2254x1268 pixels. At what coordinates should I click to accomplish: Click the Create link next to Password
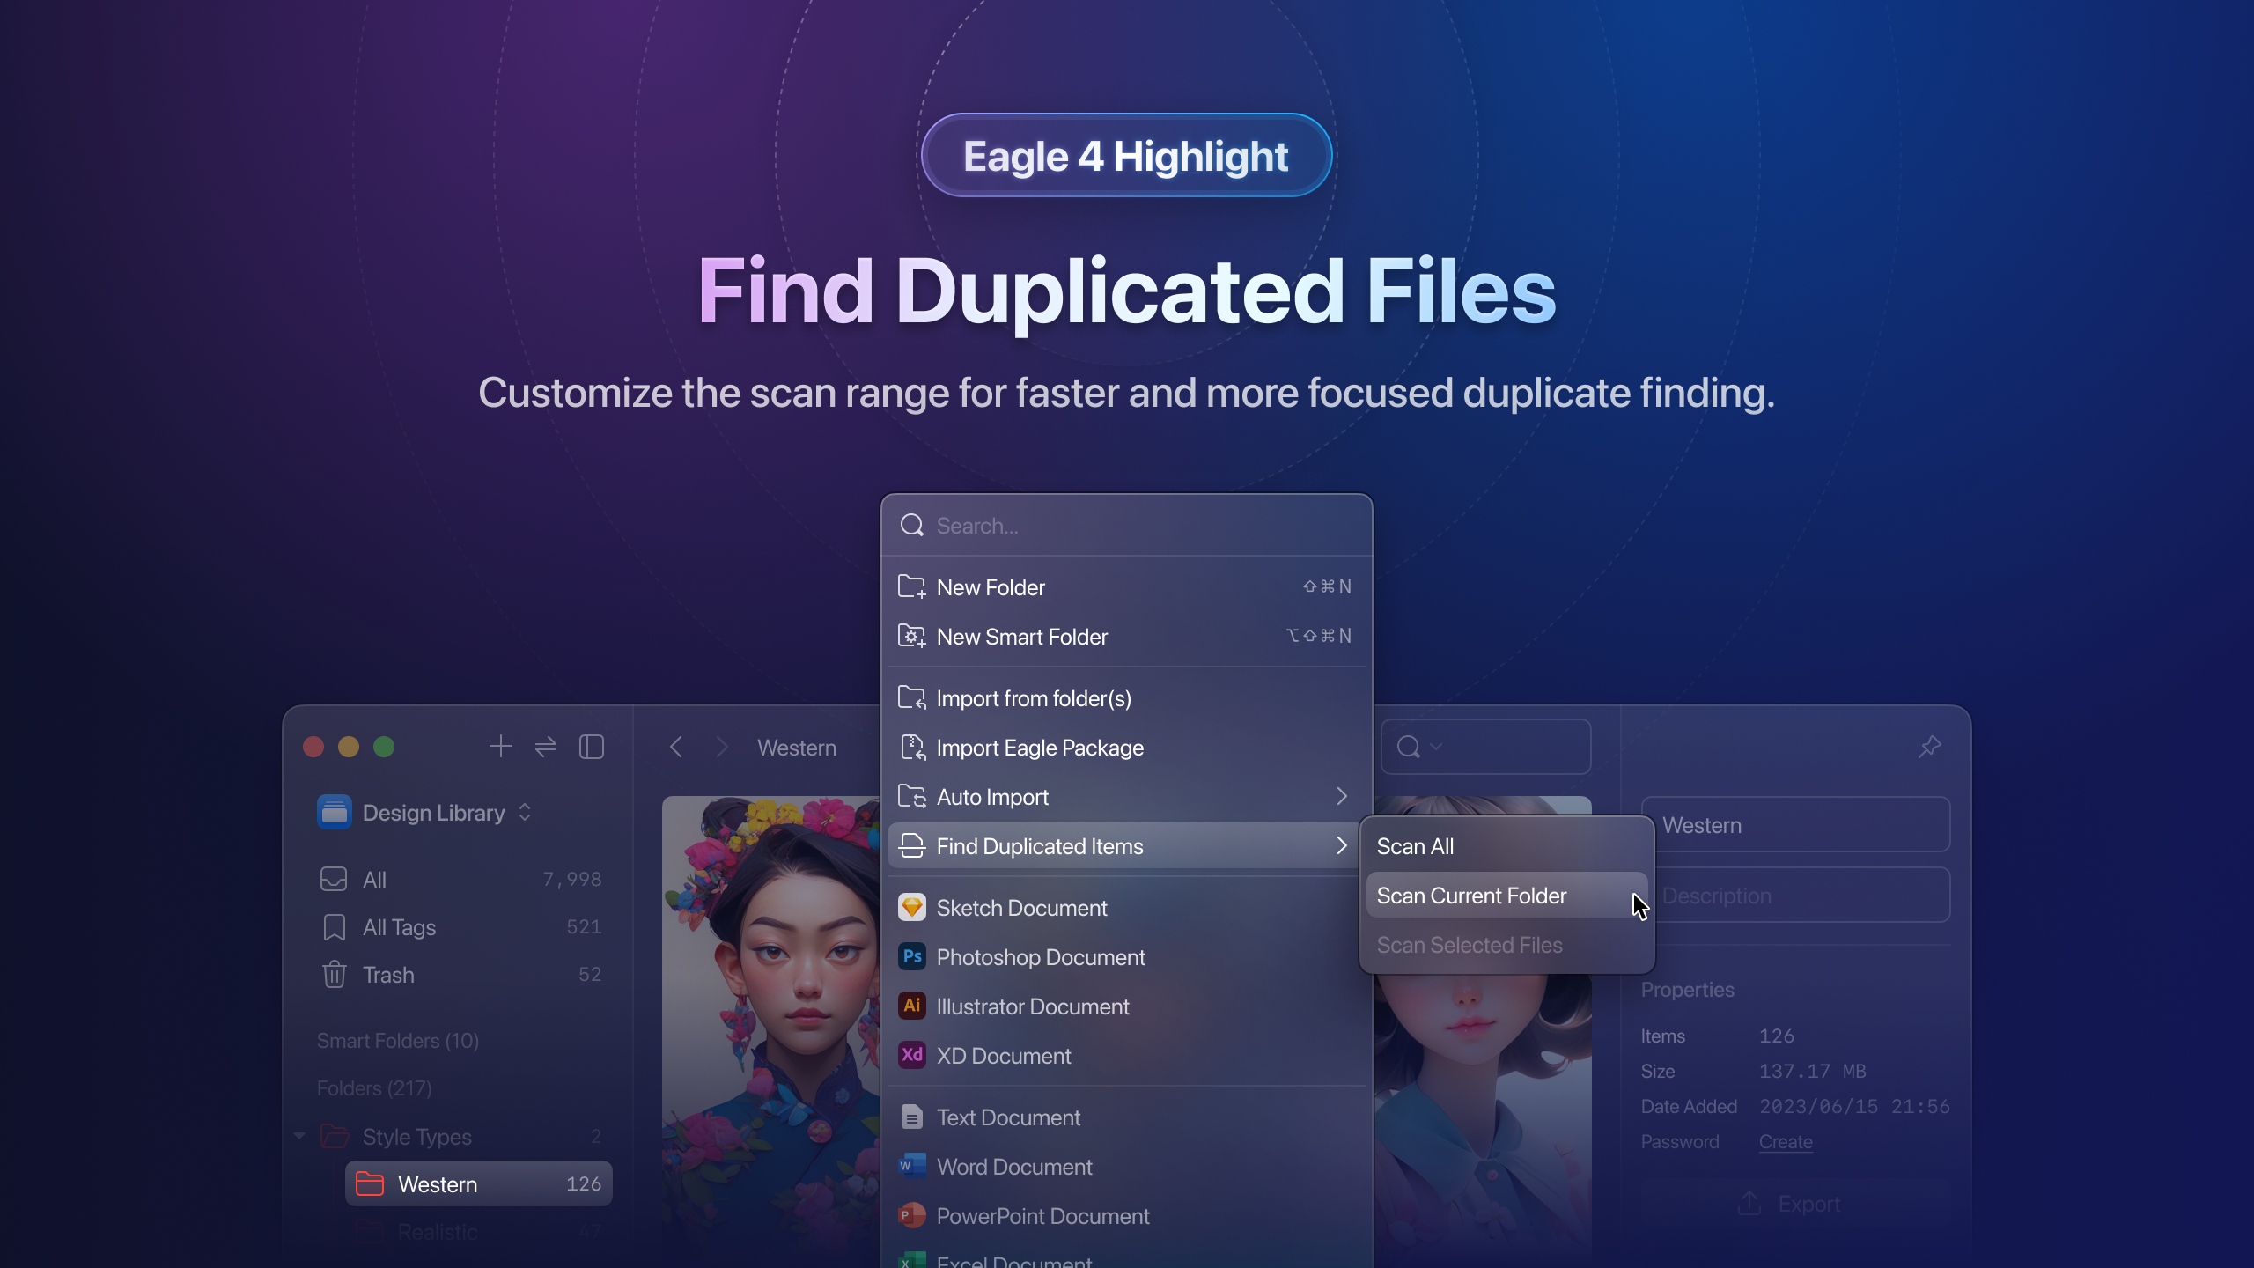(1785, 1141)
